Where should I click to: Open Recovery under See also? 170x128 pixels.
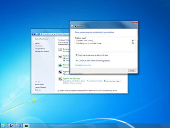(x=38, y=90)
